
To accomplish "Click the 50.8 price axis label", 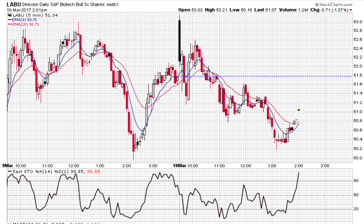I will [x=357, y=121].
